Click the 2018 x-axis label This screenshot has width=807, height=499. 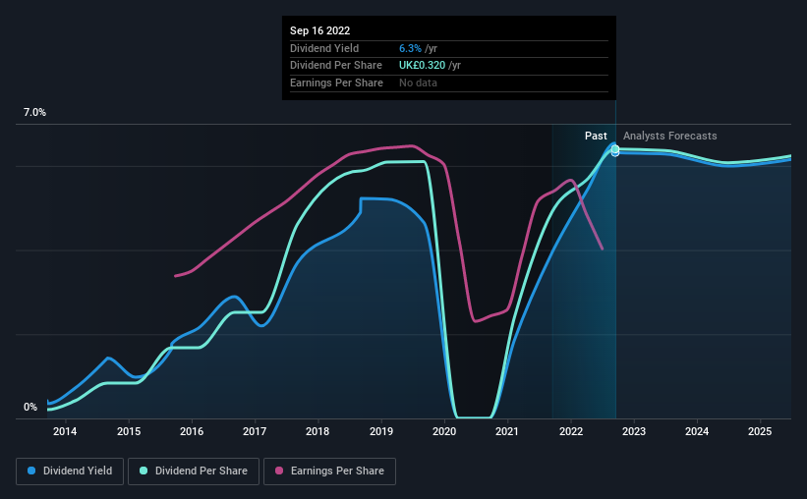tap(317, 431)
